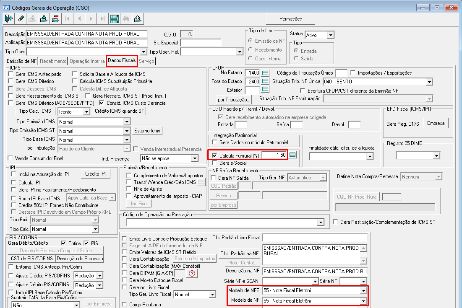Open lookup icon next to Calcula Funrural percentage
462x308 pixels.
click(x=292, y=155)
